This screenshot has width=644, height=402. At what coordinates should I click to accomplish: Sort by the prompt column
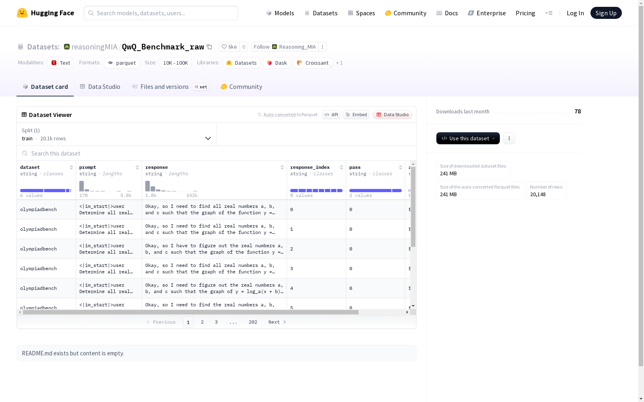click(x=137, y=167)
